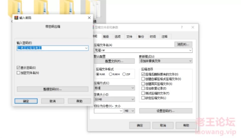This screenshot has height=138, width=241.
Task: Uncheck 压缩后删除原来的文件 option
Action: point(143,74)
